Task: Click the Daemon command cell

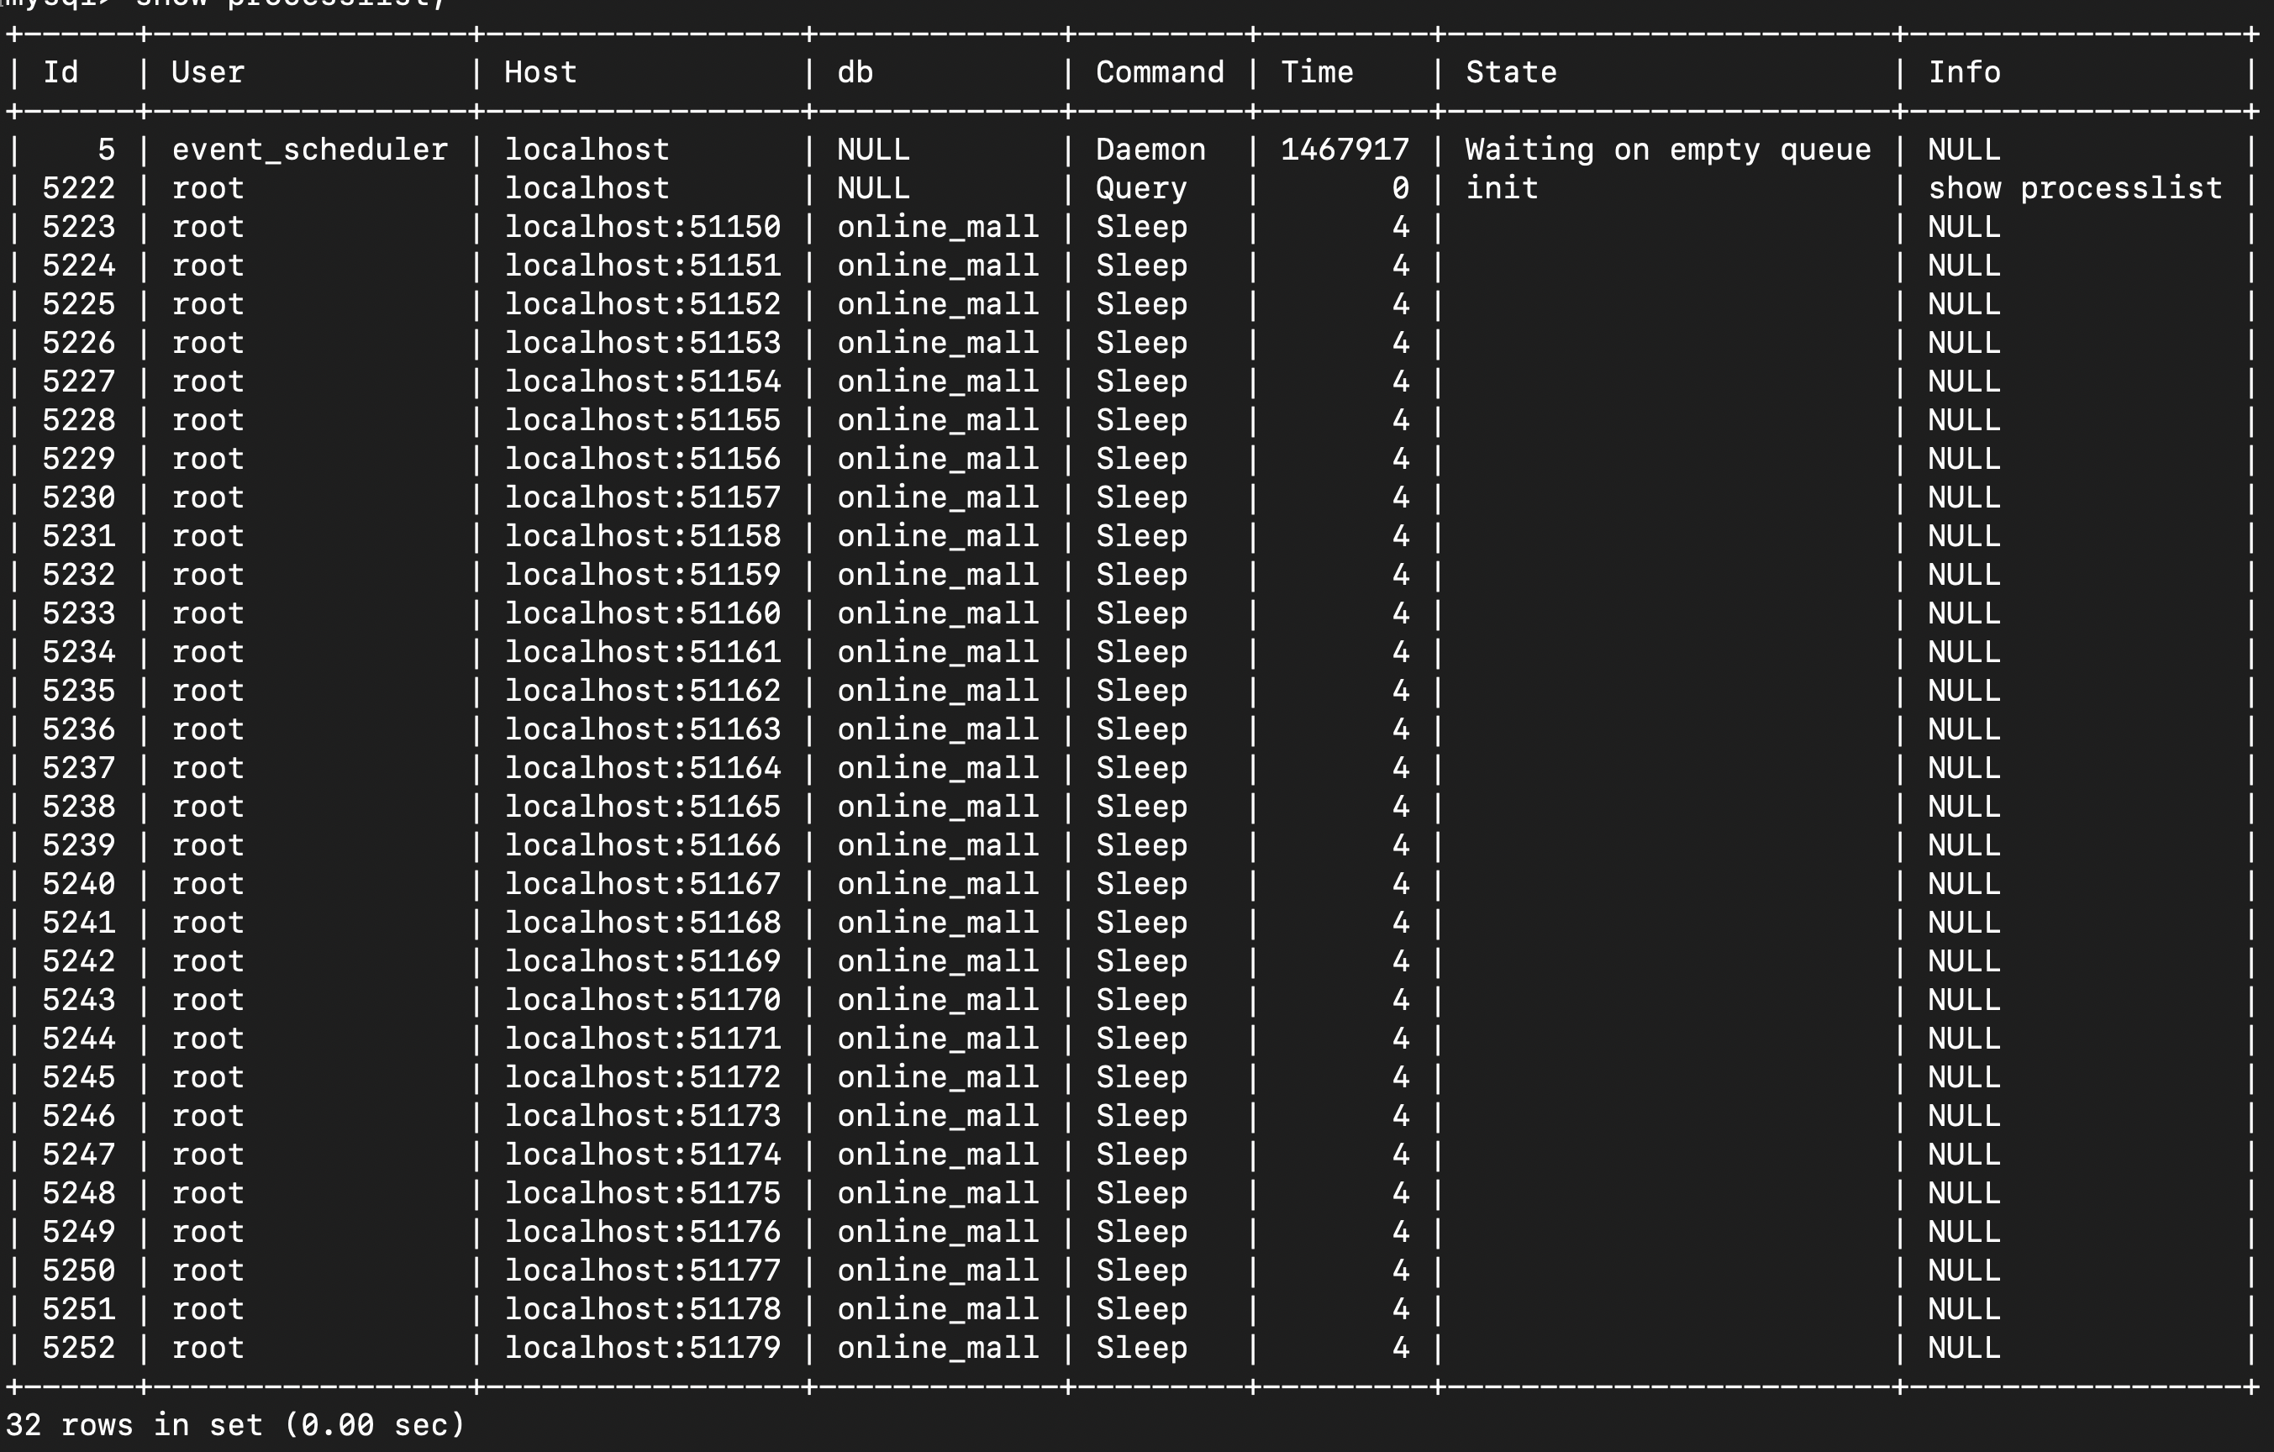Action: click(x=1150, y=150)
